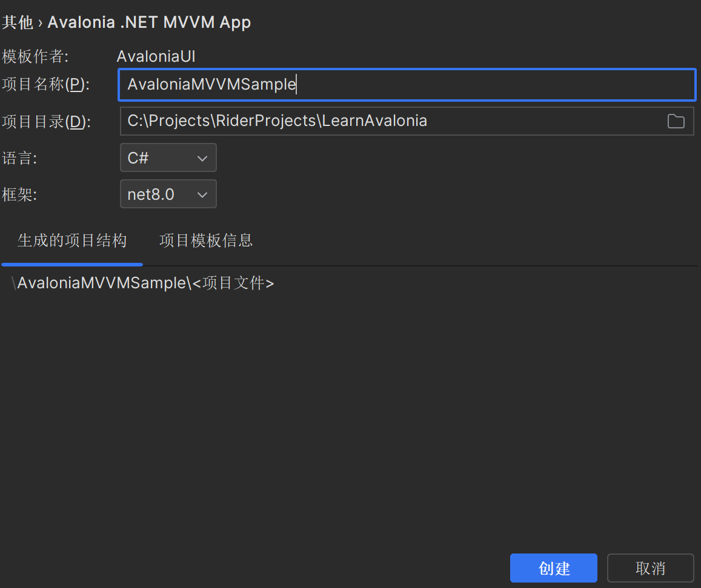Click into the project directory path field
This screenshot has height=588, width=701.
pos(388,121)
